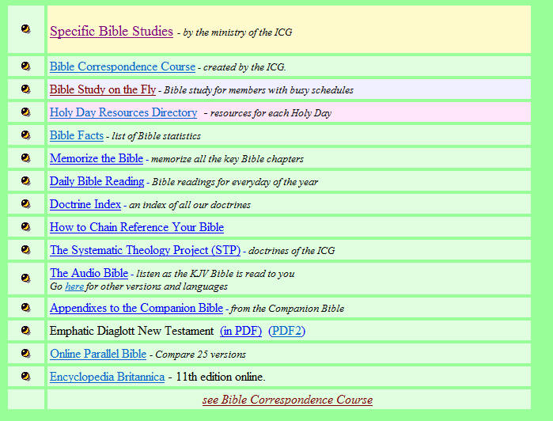Image resolution: width=553 pixels, height=421 pixels.
Task: Select text 'Compare 25 versions'
Action: (201, 355)
